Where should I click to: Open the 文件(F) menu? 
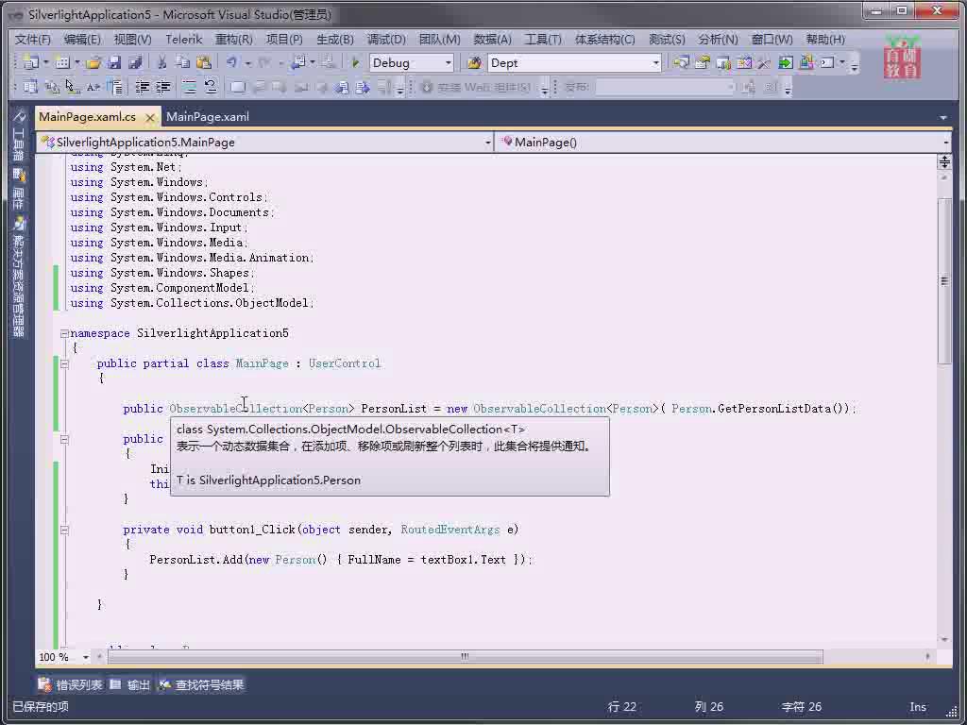click(x=33, y=40)
